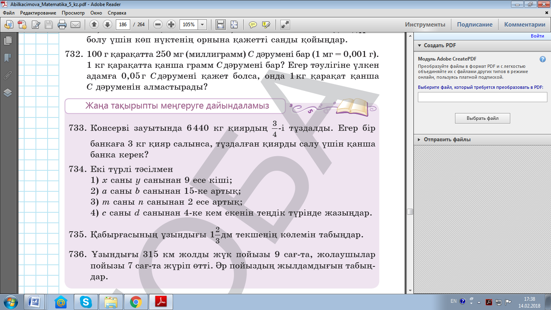Viewport: 551px width, 310px height.
Task: Open the Инструменты pane
Action: 425,25
